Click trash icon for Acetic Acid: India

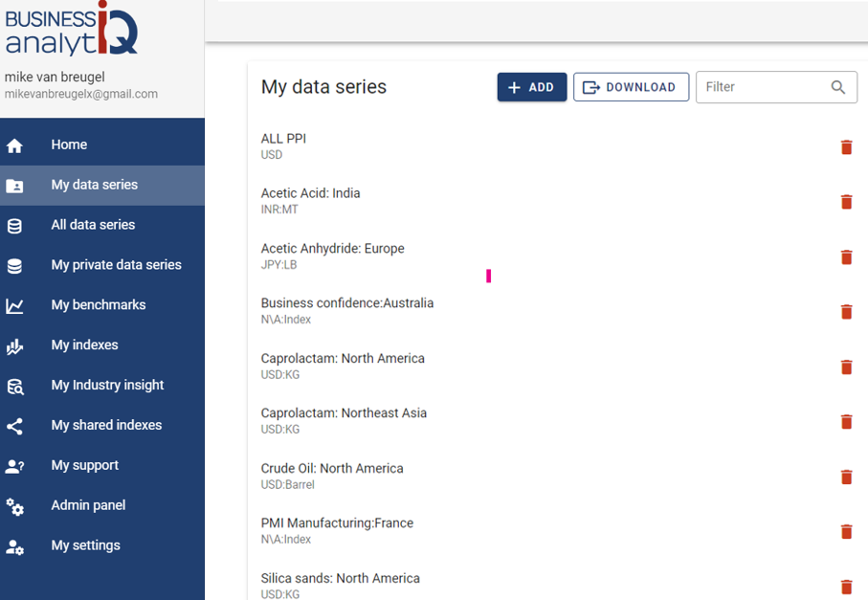(x=846, y=202)
